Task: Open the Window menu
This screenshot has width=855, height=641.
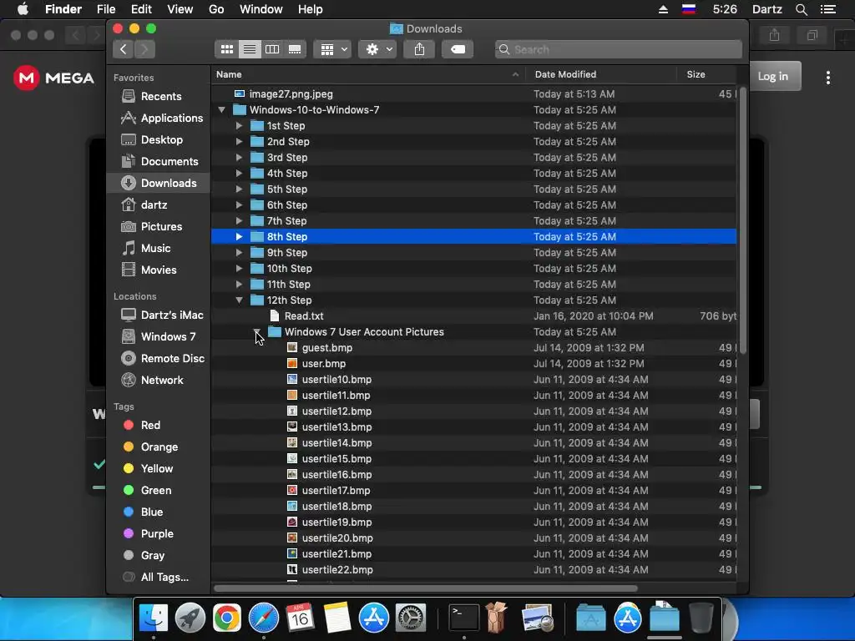Action: (x=261, y=9)
